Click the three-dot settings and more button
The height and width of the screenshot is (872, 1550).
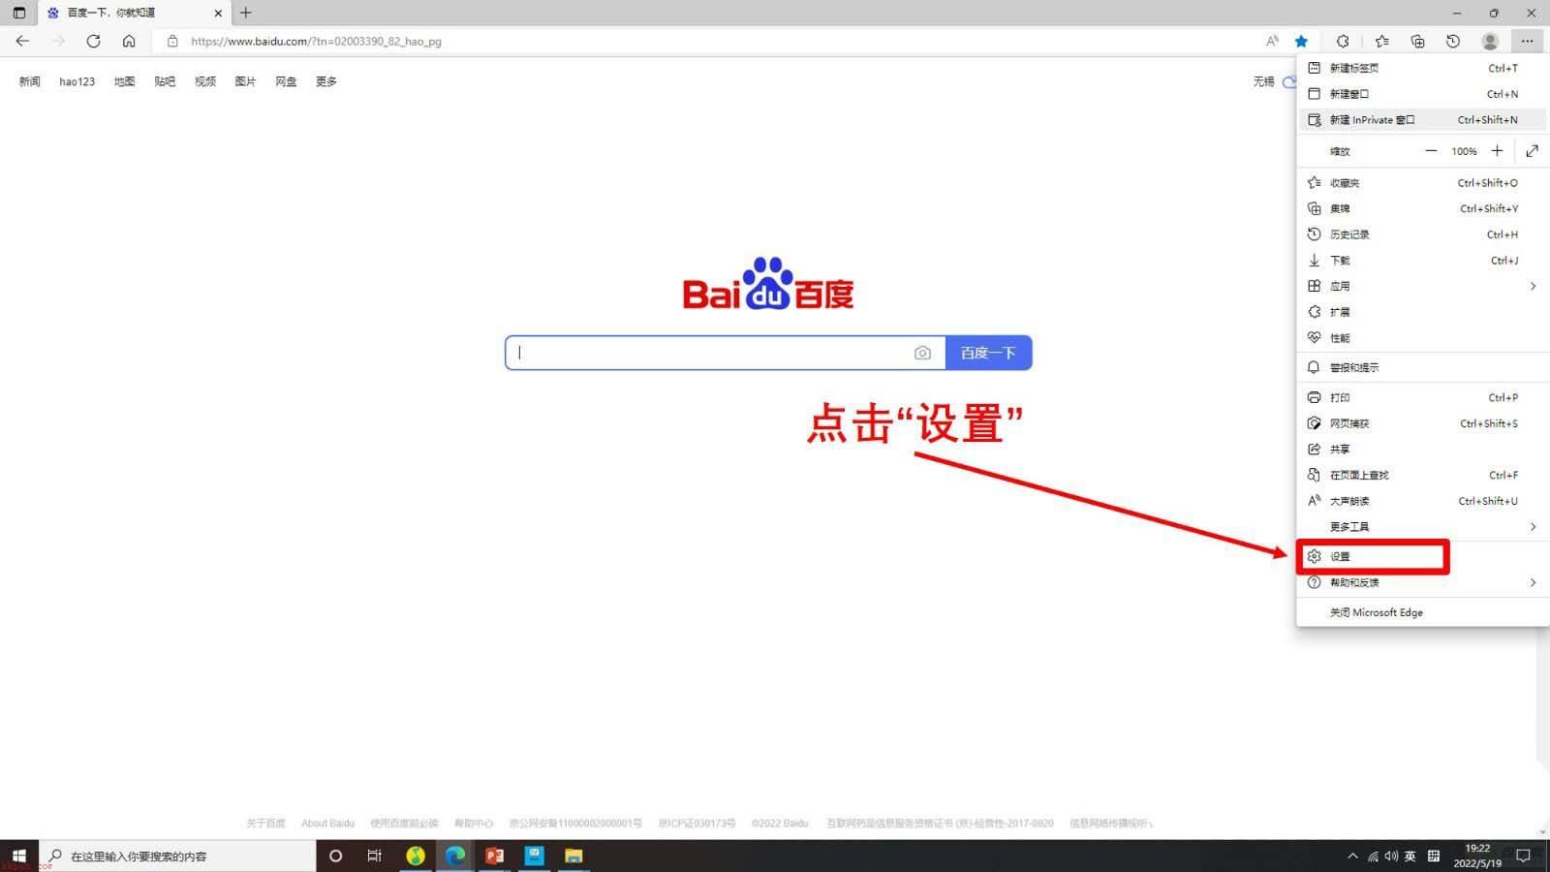click(1527, 41)
